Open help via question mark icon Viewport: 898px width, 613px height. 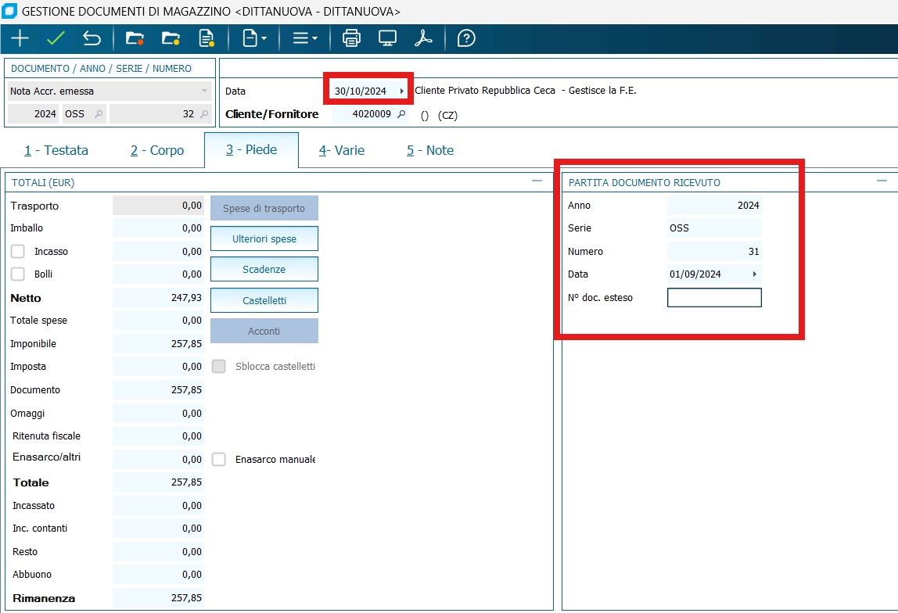point(466,38)
